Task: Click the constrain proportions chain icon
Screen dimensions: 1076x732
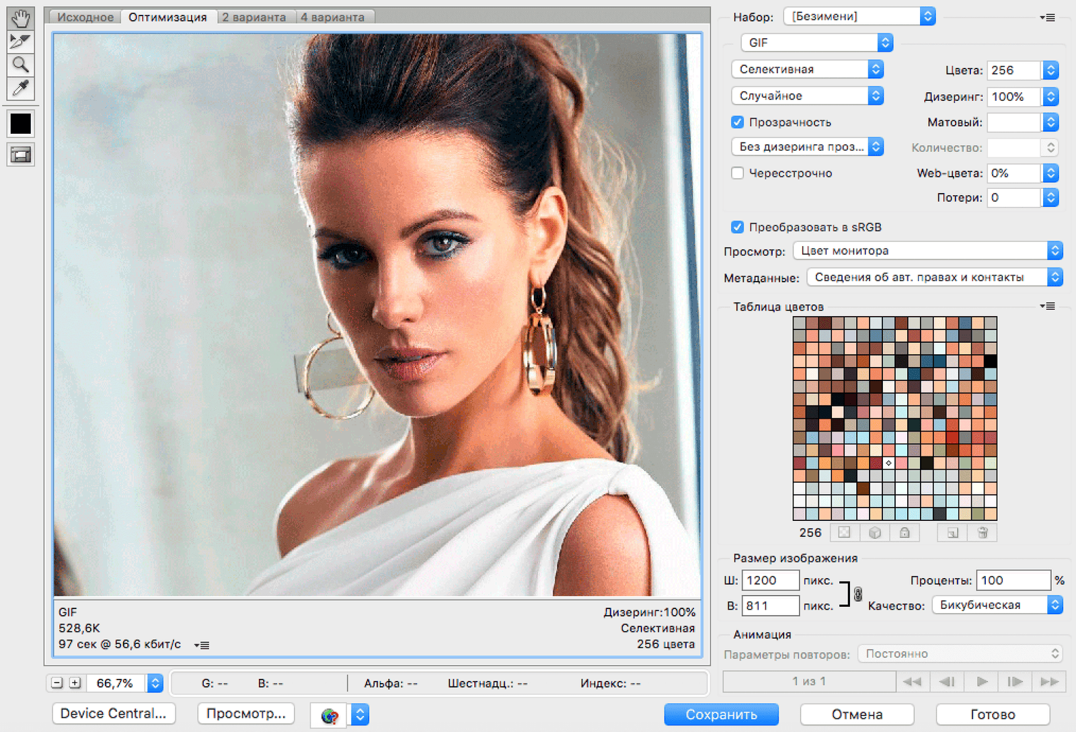Action: 858,594
